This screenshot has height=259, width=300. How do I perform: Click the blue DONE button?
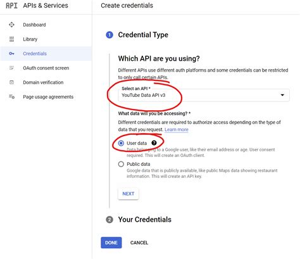(x=111, y=243)
